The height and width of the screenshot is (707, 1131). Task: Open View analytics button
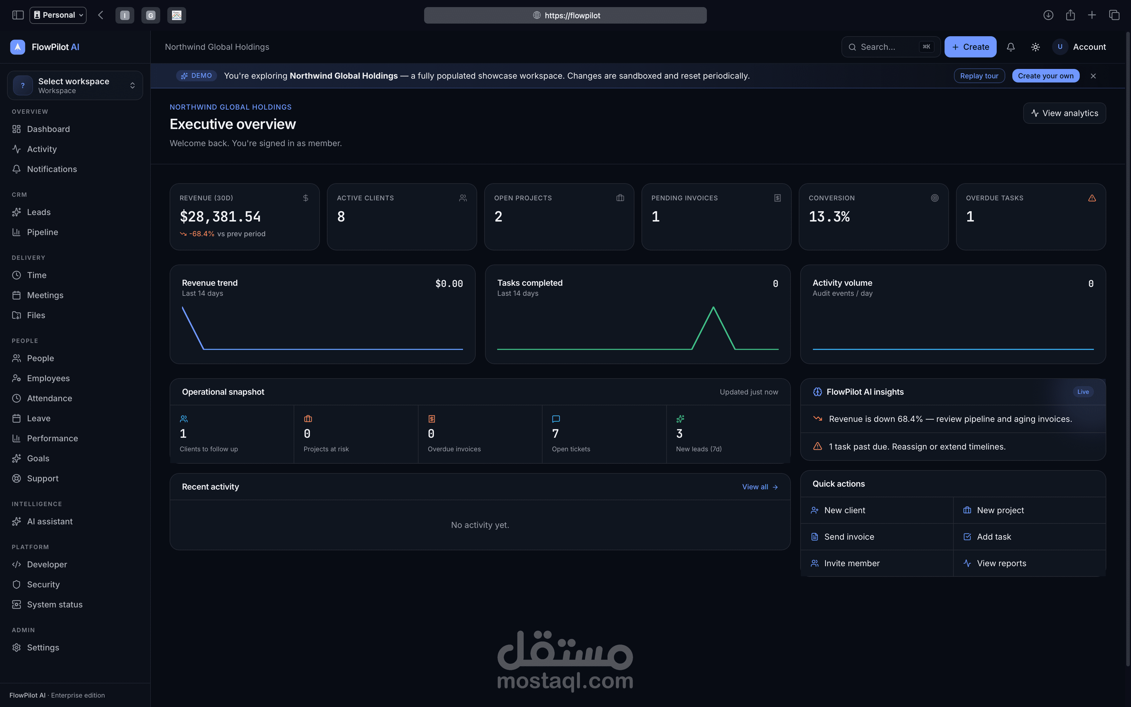(x=1064, y=113)
